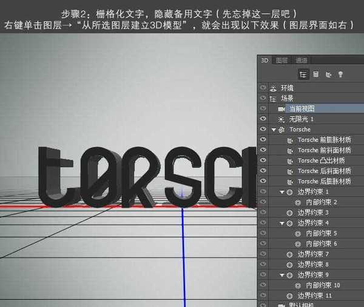Filter 3D panel by meshes icon
Viewport: 364px width, 307px height.
[x=315, y=74]
